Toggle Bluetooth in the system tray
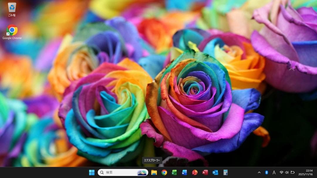 coord(267,173)
